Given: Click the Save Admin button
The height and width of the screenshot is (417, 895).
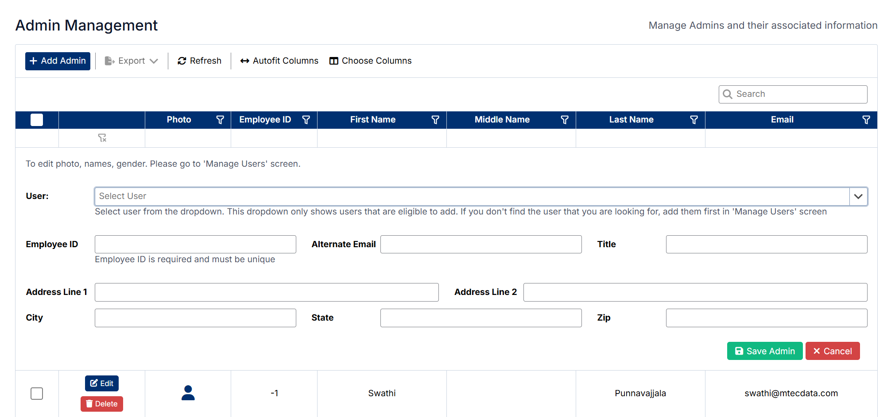Looking at the screenshot, I should pyautogui.click(x=764, y=351).
